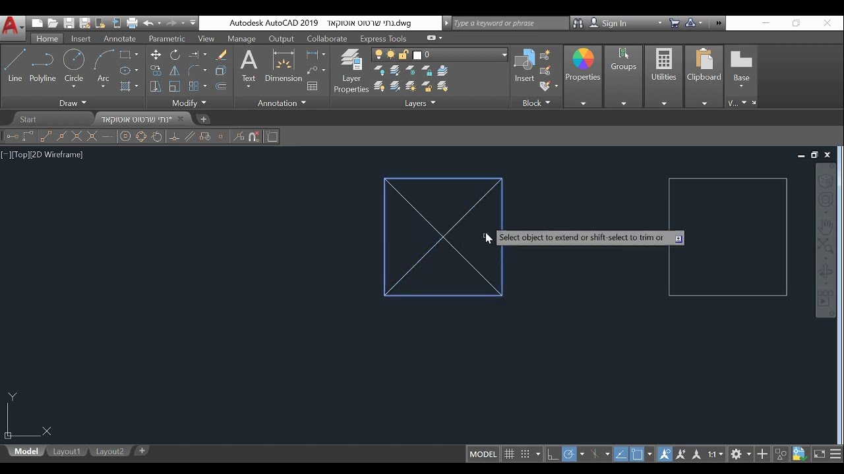Click the Quick Access Save icon
This screenshot has height=474, width=844.
click(x=69, y=23)
